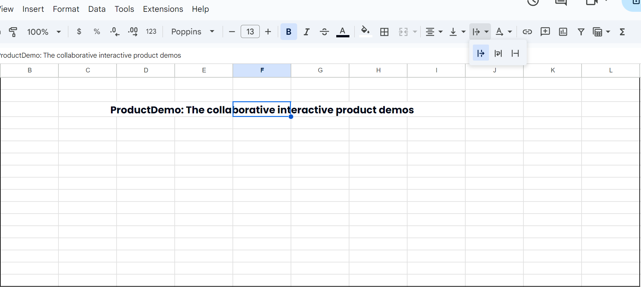The image size is (641, 287).
Task: Open the Data menu
Action: point(97,9)
